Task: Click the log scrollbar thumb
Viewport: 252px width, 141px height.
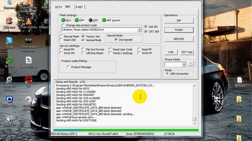Action: click(x=195, y=119)
